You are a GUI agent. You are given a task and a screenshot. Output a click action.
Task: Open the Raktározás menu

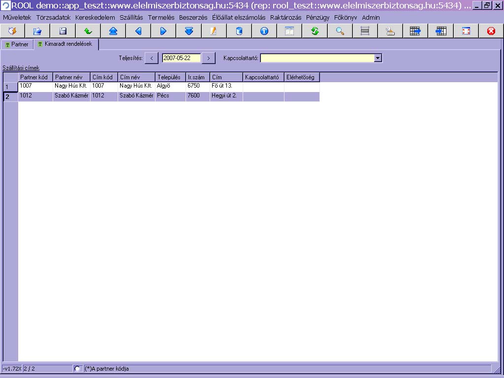tap(285, 17)
